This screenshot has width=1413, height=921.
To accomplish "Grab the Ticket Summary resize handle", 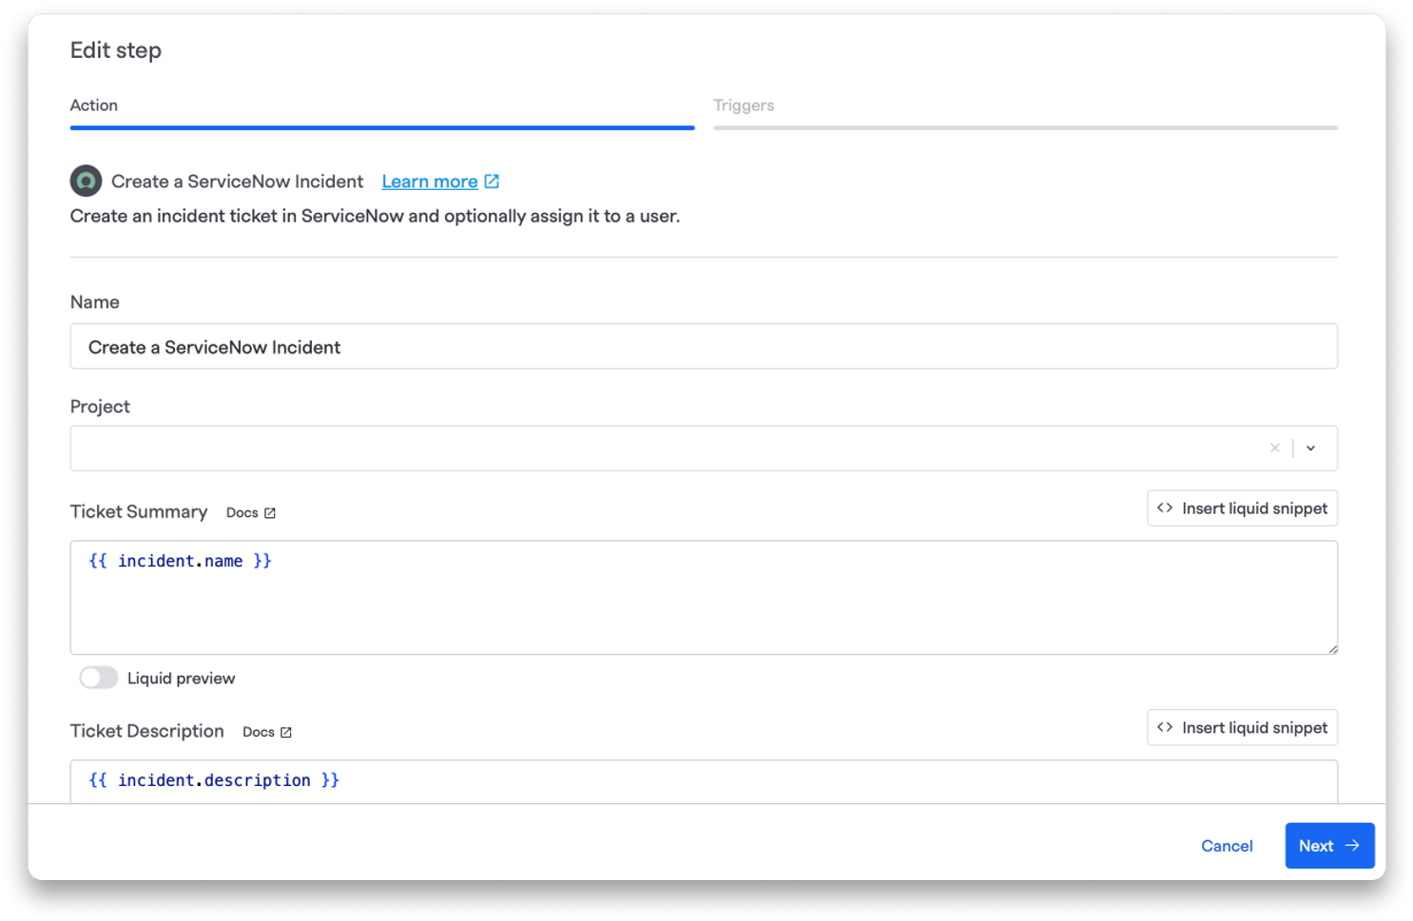I will [x=1332, y=649].
